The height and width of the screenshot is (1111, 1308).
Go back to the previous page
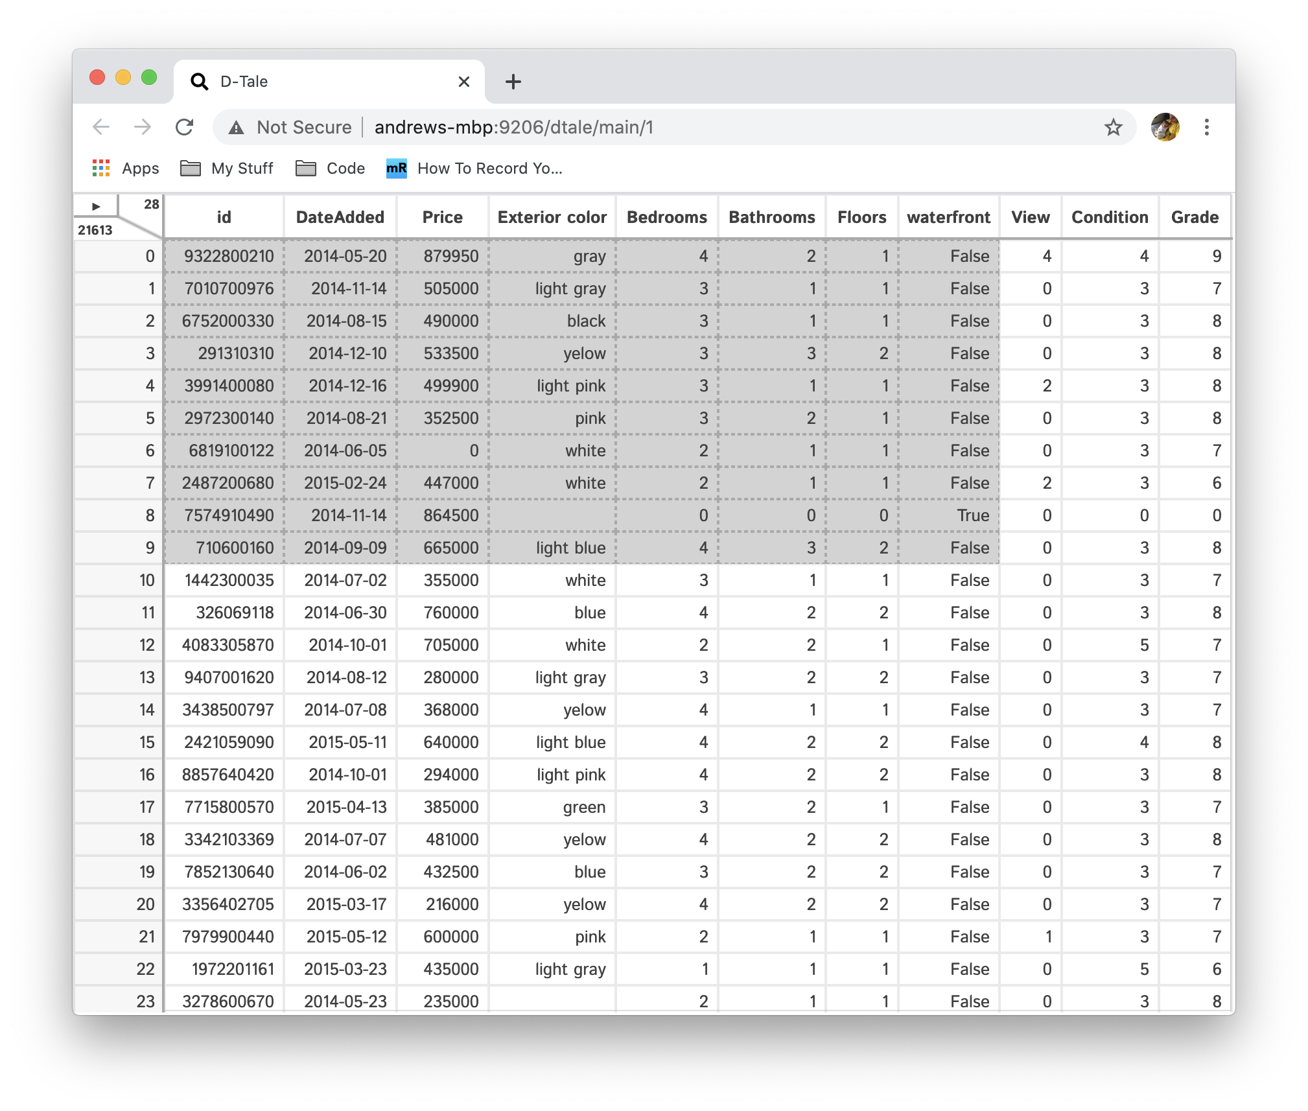point(102,127)
